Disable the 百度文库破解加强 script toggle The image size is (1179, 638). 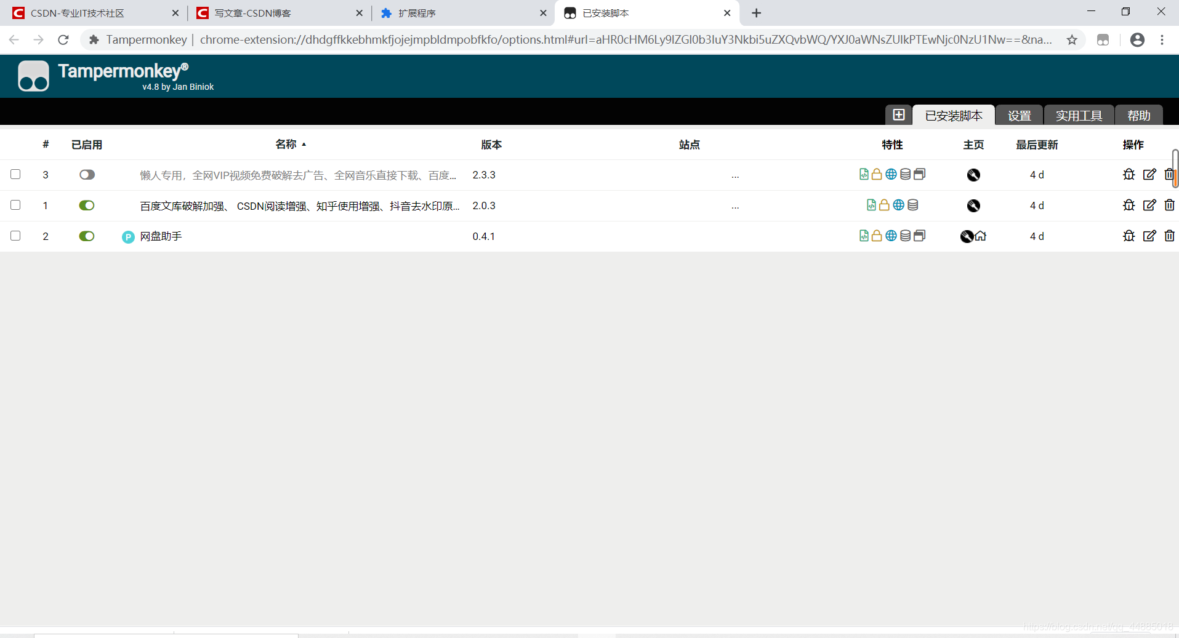tap(87, 205)
